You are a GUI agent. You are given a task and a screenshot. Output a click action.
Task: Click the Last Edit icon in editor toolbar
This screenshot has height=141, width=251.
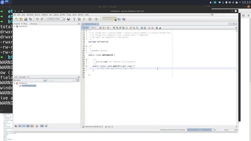(100, 28)
